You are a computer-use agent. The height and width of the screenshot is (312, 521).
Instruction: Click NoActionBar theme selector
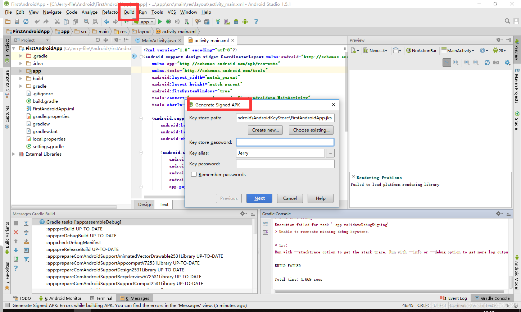421,50
